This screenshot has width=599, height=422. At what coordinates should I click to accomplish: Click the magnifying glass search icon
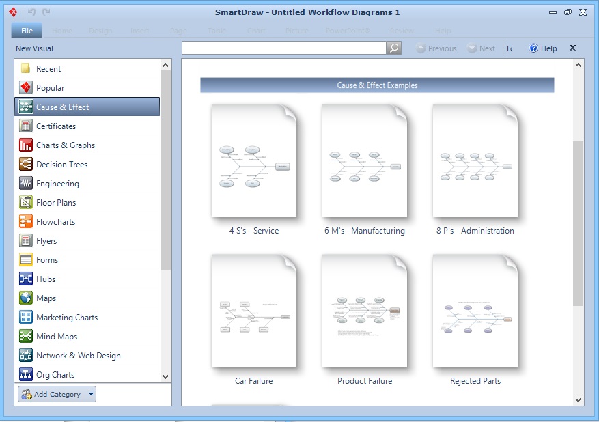coord(394,48)
